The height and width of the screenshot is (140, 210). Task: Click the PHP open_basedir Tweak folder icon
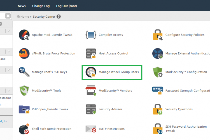click(24, 109)
